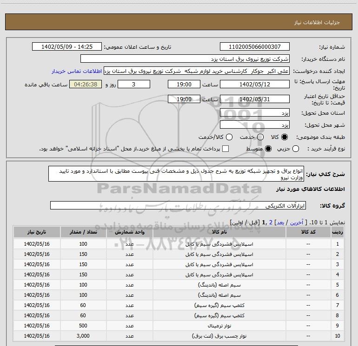
Task: Click the شماره نیاز field 1102005066000307
Action: pos(255,46)
